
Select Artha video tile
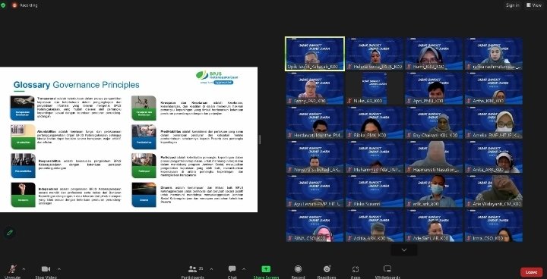click(494, 88)
